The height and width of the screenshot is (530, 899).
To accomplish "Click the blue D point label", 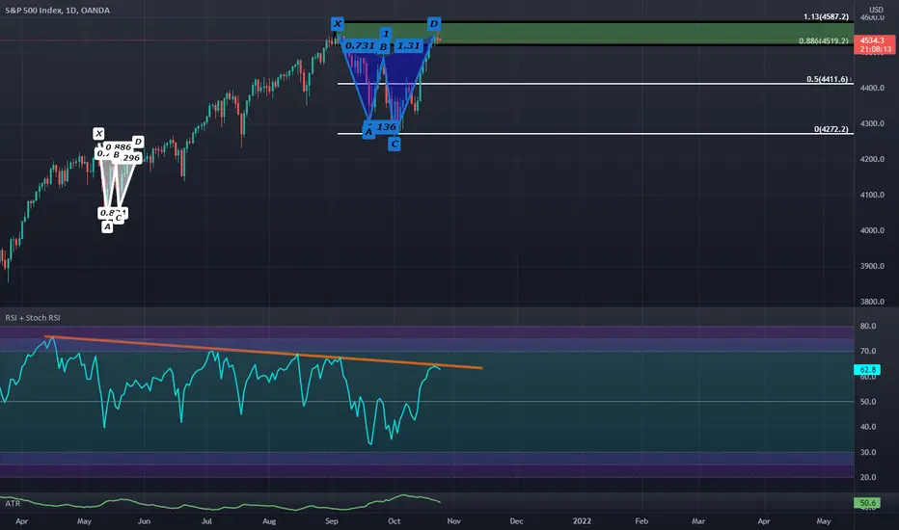I will pos(433,23).
